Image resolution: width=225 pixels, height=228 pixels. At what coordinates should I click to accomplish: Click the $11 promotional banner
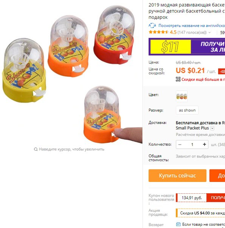[x=187, y=47]
